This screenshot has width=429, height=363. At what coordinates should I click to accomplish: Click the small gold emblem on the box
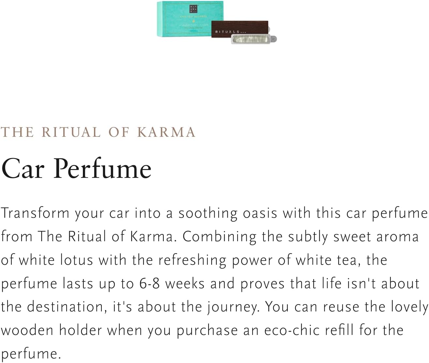(193, 21)
